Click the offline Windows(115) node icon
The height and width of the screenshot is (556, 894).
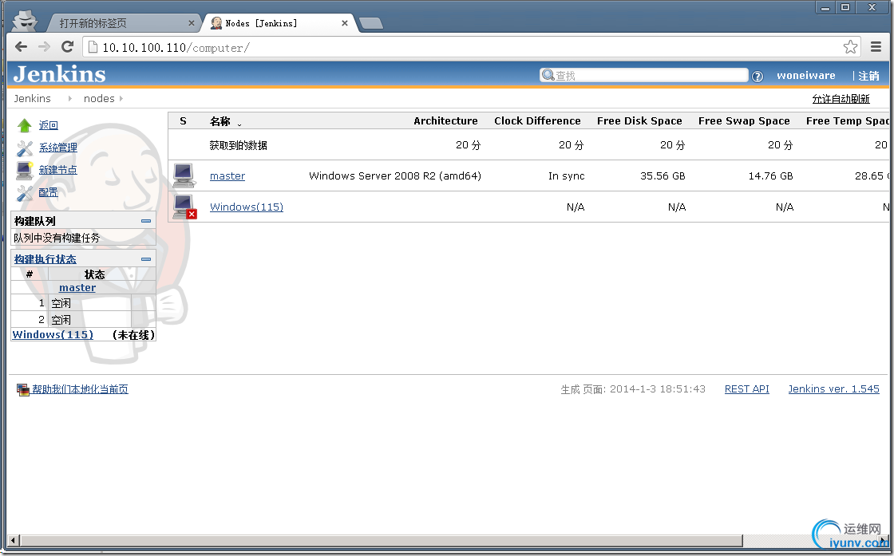[x=184, y=207]
